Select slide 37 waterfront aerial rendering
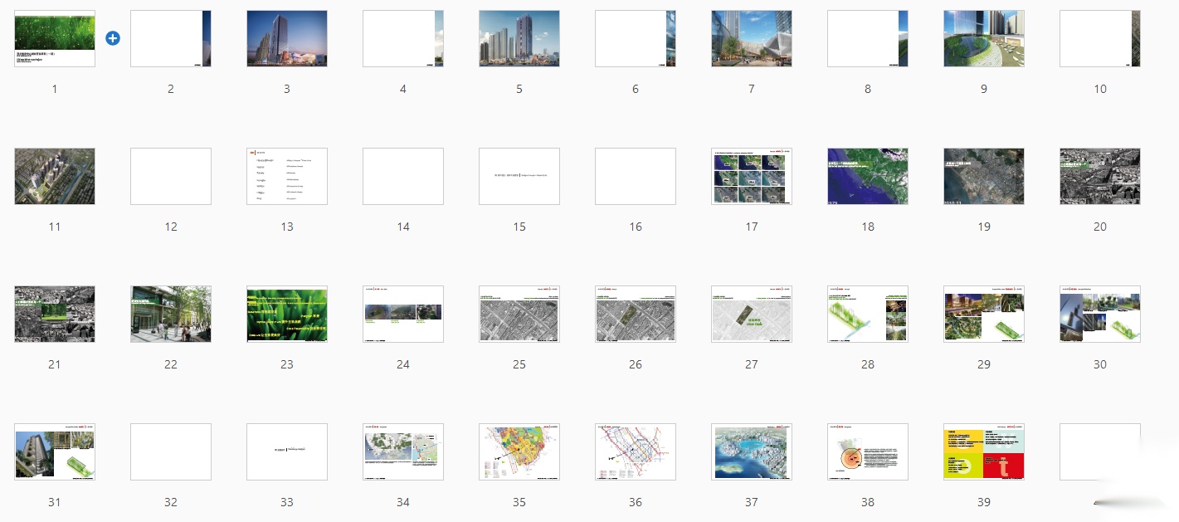1179x522 pixels. [x=752, y=451]
